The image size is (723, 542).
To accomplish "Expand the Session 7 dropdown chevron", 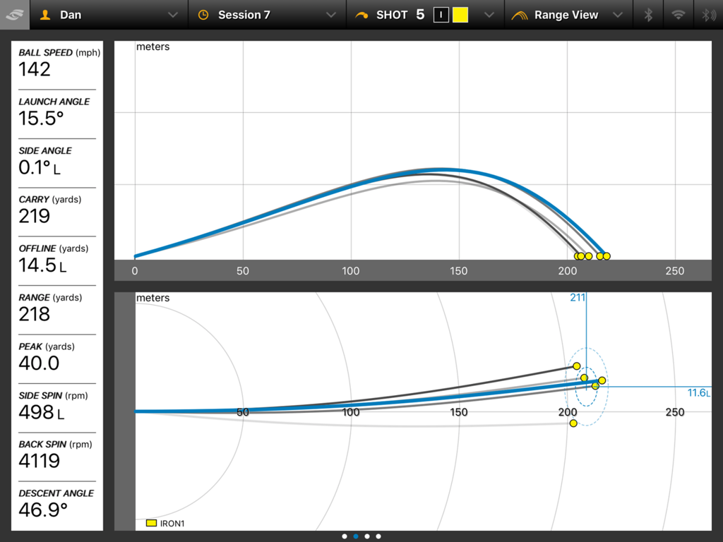I will pos(331,15).
